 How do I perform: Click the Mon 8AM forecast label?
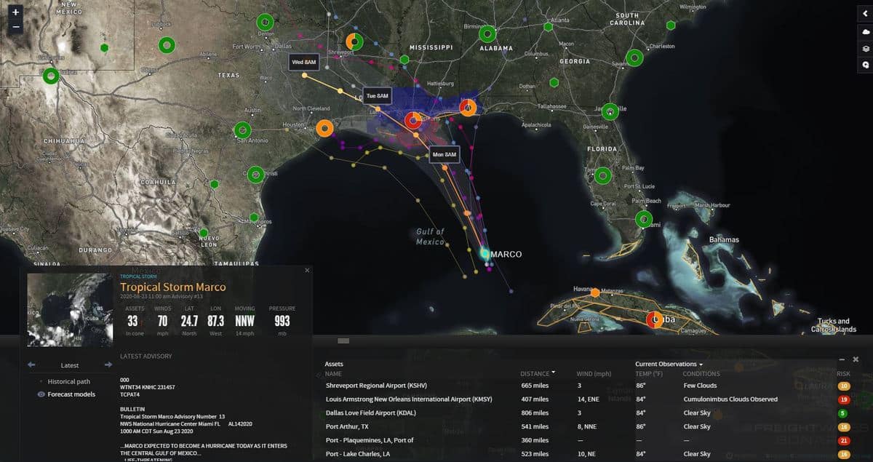444,154
